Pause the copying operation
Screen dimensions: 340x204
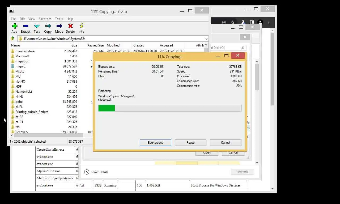point(190,143)
